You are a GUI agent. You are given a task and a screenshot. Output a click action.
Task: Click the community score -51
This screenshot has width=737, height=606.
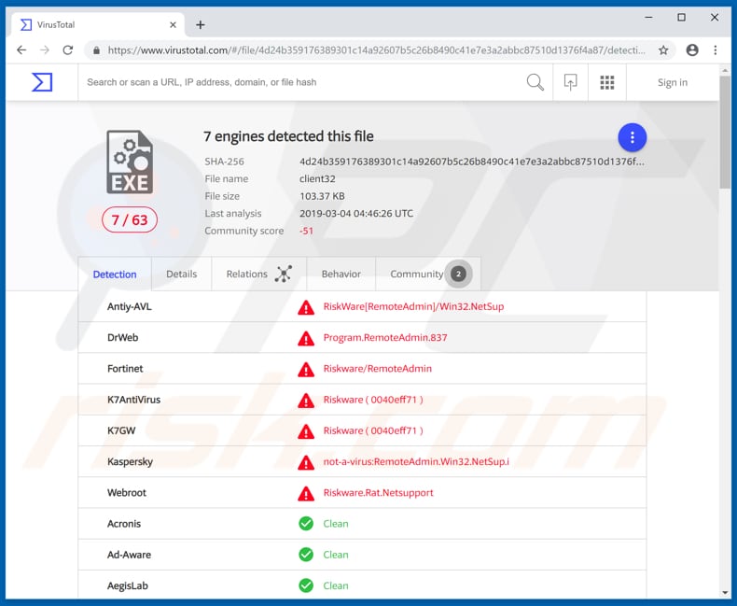(x=306, y=231)
